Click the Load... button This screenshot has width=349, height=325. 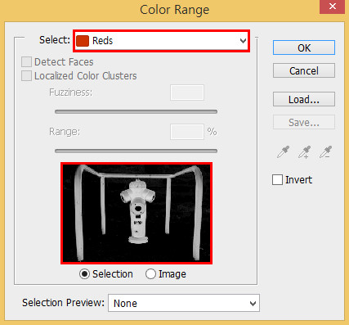tap(304, 99)
